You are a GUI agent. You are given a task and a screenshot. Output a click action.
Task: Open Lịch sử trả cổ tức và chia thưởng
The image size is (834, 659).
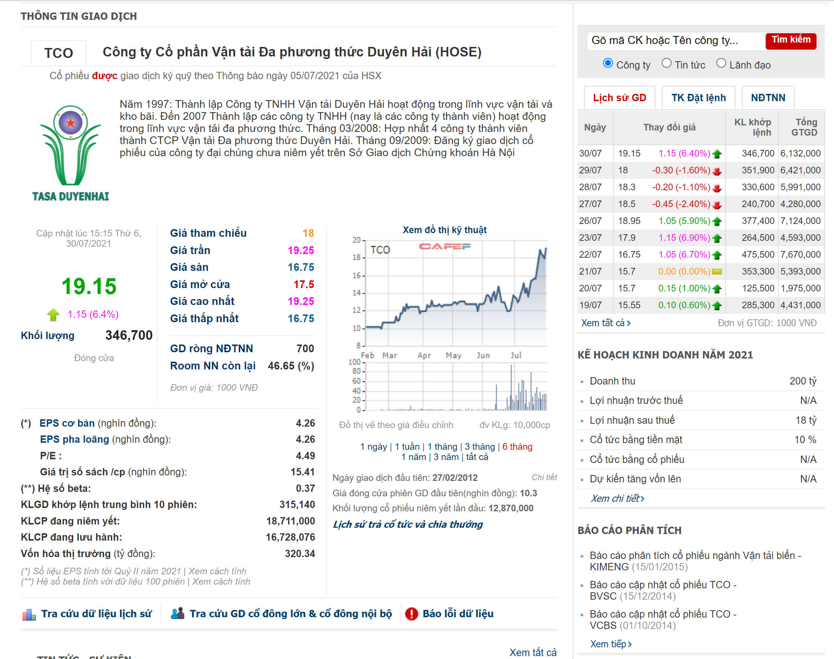click(408, 525)
